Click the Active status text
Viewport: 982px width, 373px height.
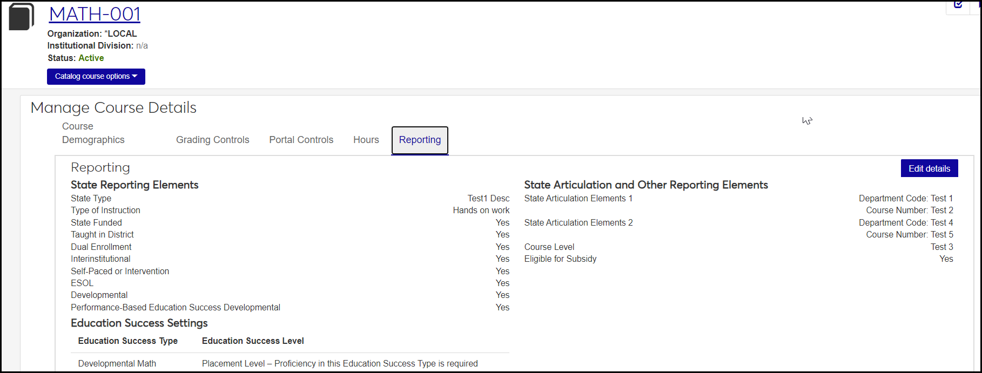point(91,58)
